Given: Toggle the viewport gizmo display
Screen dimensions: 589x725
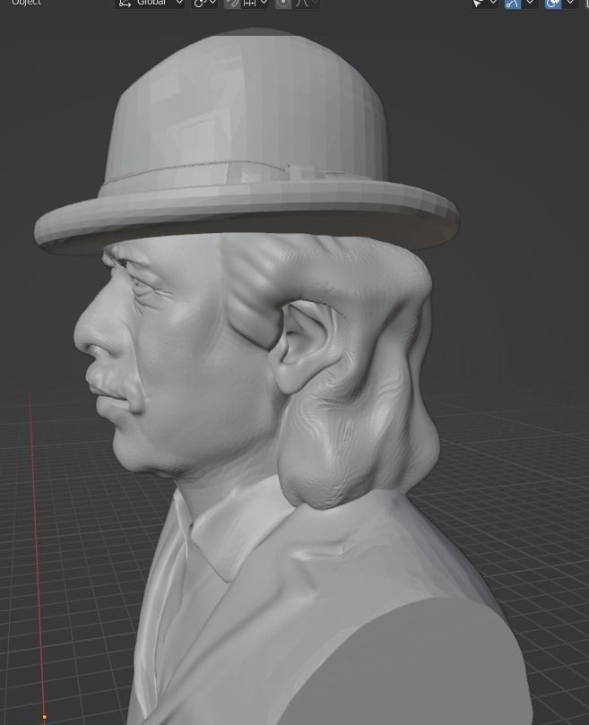Looking at the screenshot, I should pos(512,4).
